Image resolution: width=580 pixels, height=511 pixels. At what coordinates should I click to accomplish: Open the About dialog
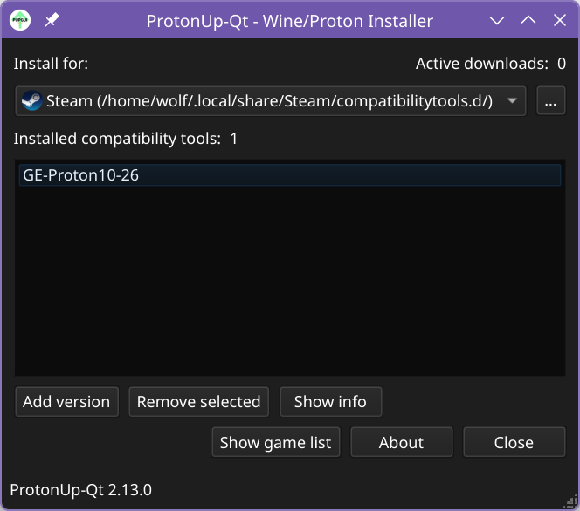401,442
